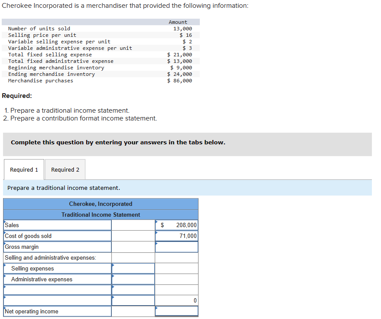The image size is (381, 319).
Task: Click the 'Beginning merchandise inventory' text
Action: [x=56, y=68]
